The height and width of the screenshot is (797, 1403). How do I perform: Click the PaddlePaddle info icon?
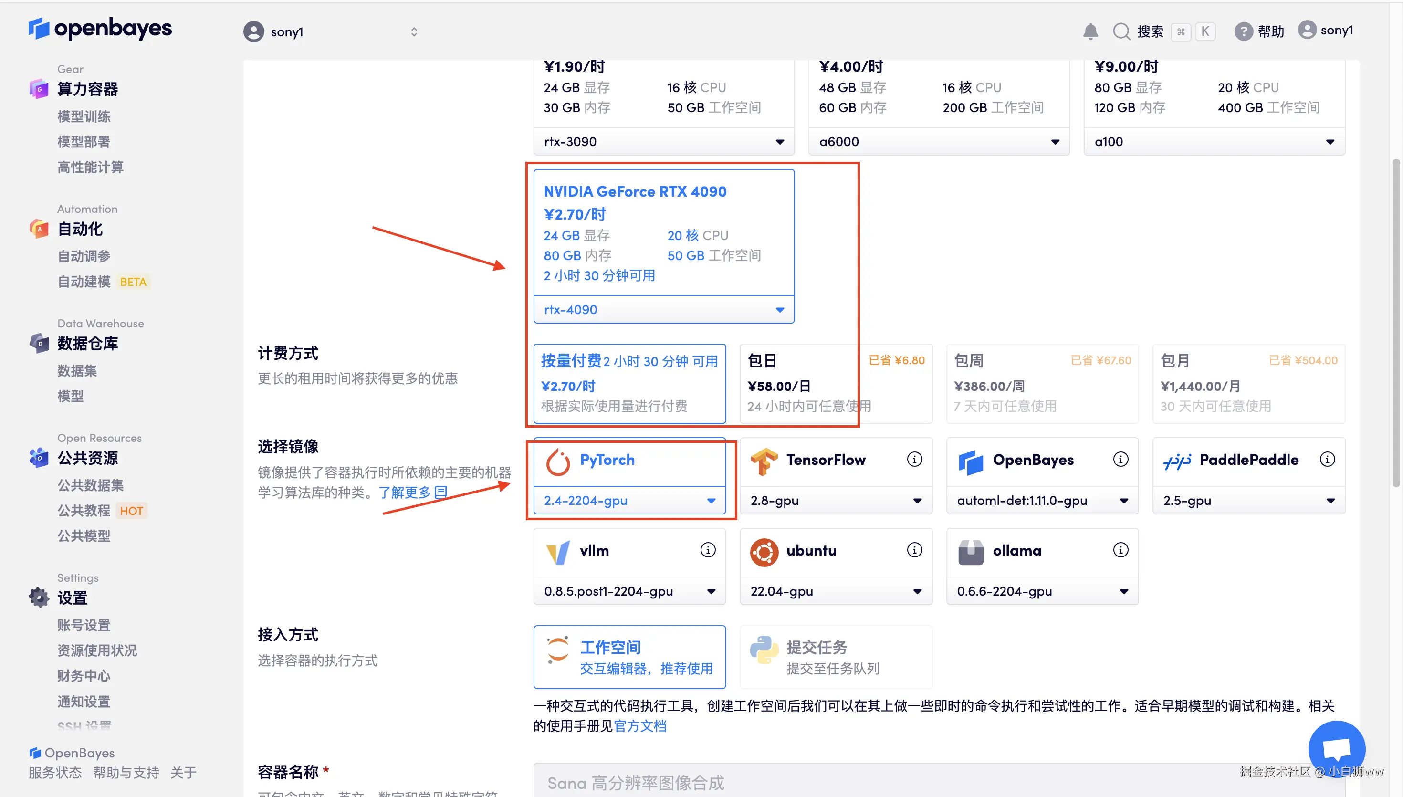click(x=1327, y=459)
